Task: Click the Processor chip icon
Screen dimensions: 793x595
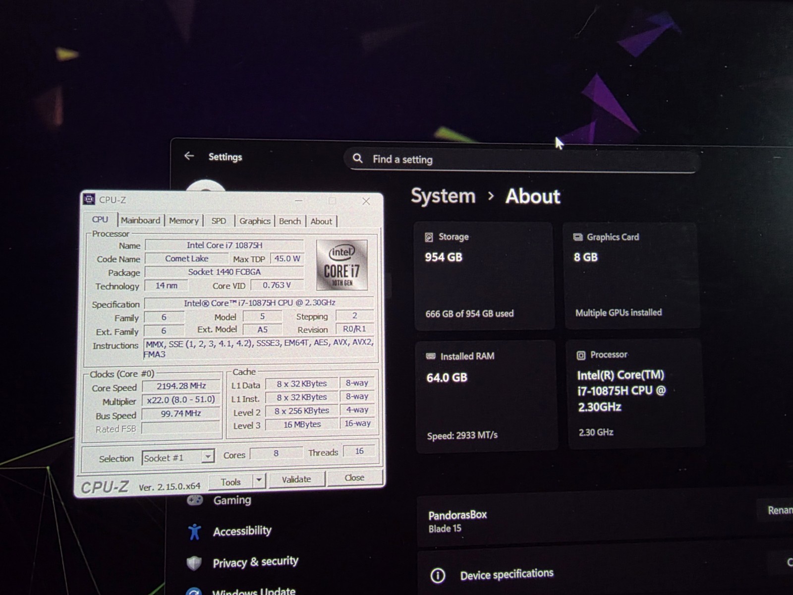Action: [581, 355]
